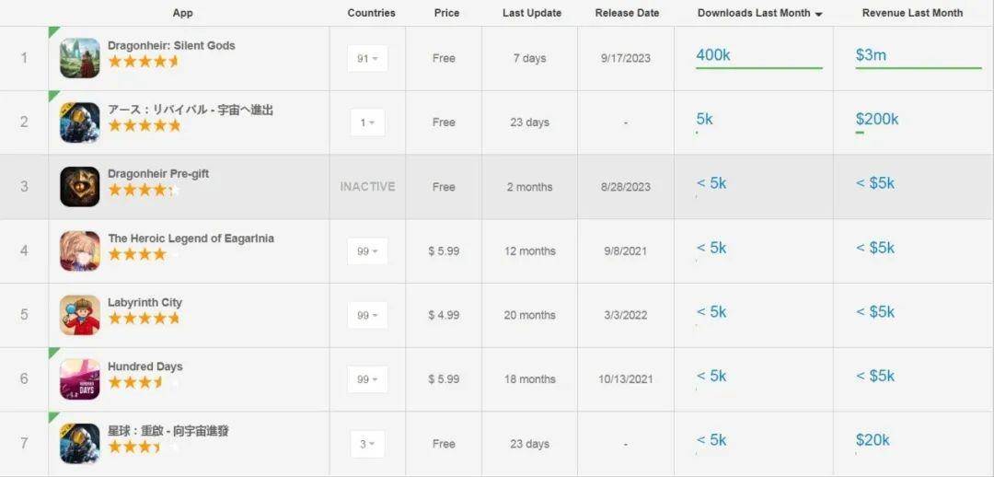Sort the table by Release Date
Viewport: 994px width, 477px height.
(x=627, y=13)
